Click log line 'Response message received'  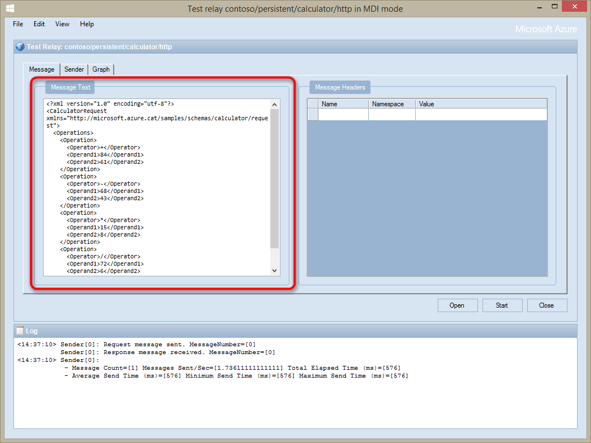pos(168,352)
